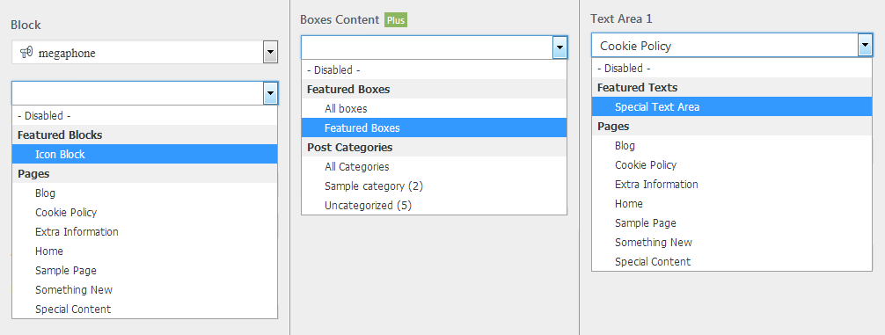This screenshot has height=335, width=885.
Task: Collapse the Boxes Content dropdown arrow
Action: pyautogui.click(x=560, y=47)
